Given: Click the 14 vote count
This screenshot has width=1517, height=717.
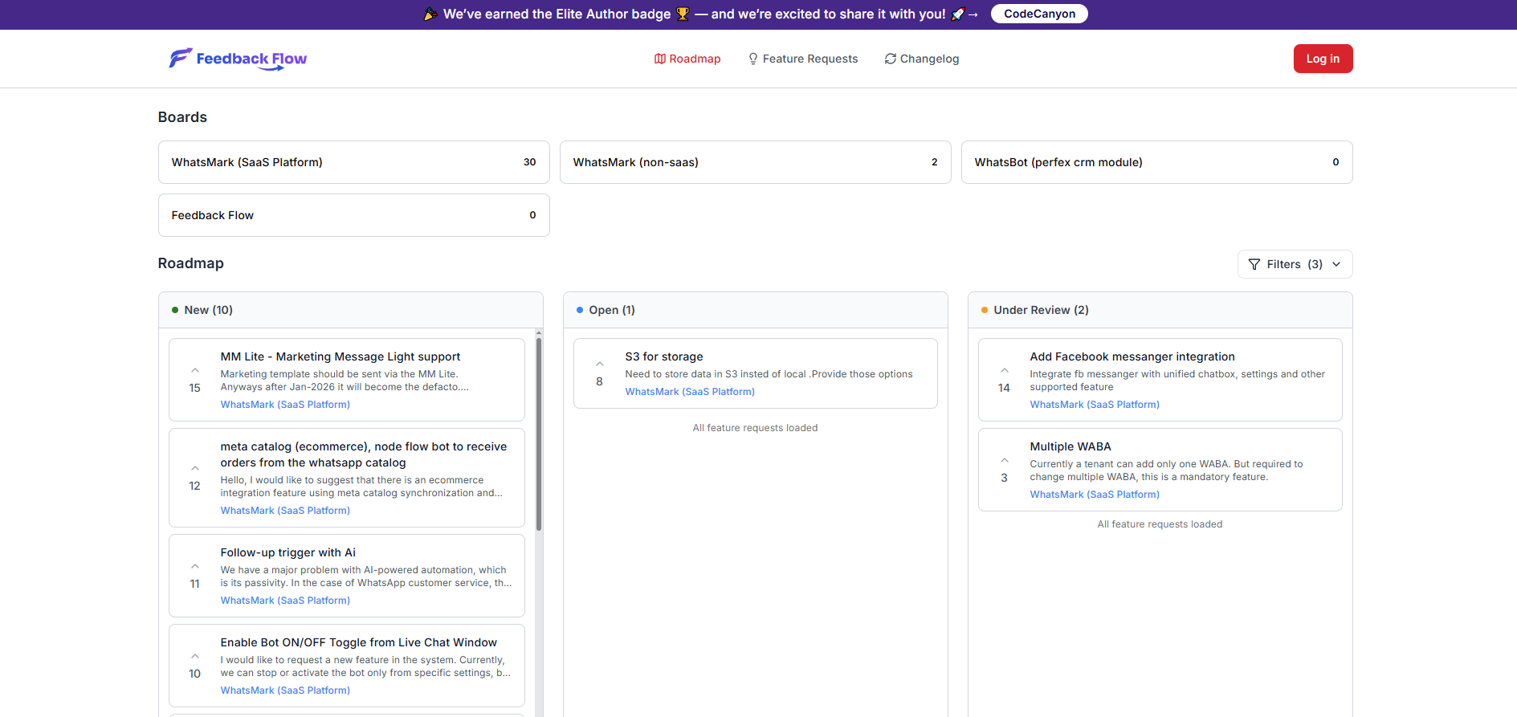Looking at the screenshot, I should tap(1004, 388).
